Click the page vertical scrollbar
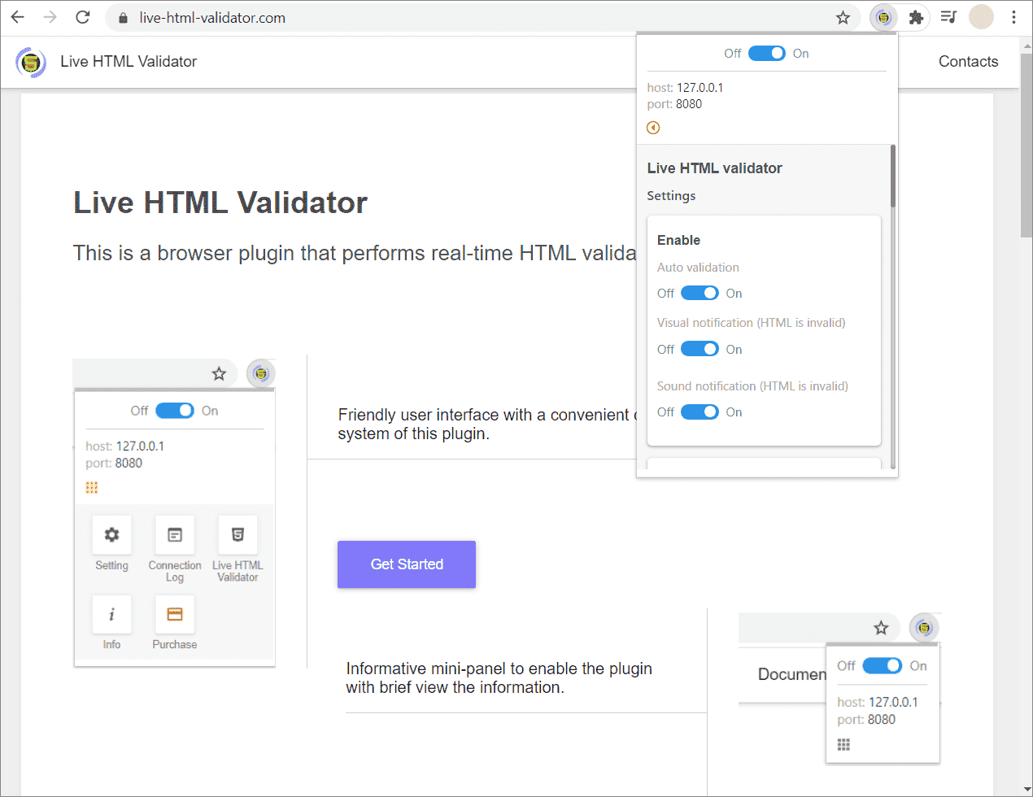 1026,146
